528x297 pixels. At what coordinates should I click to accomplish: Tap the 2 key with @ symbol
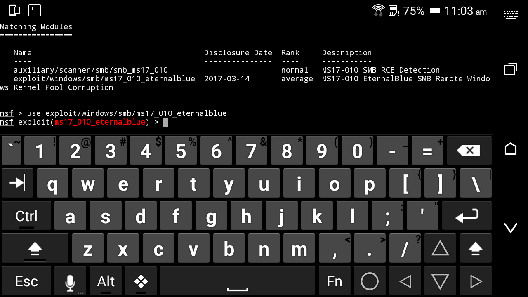click(75, 151)
